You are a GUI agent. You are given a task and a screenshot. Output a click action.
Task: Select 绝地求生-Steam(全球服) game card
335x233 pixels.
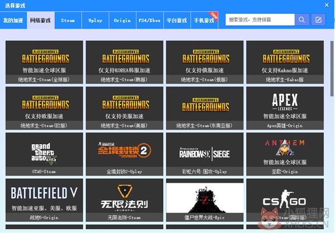[x=44, y=62]
